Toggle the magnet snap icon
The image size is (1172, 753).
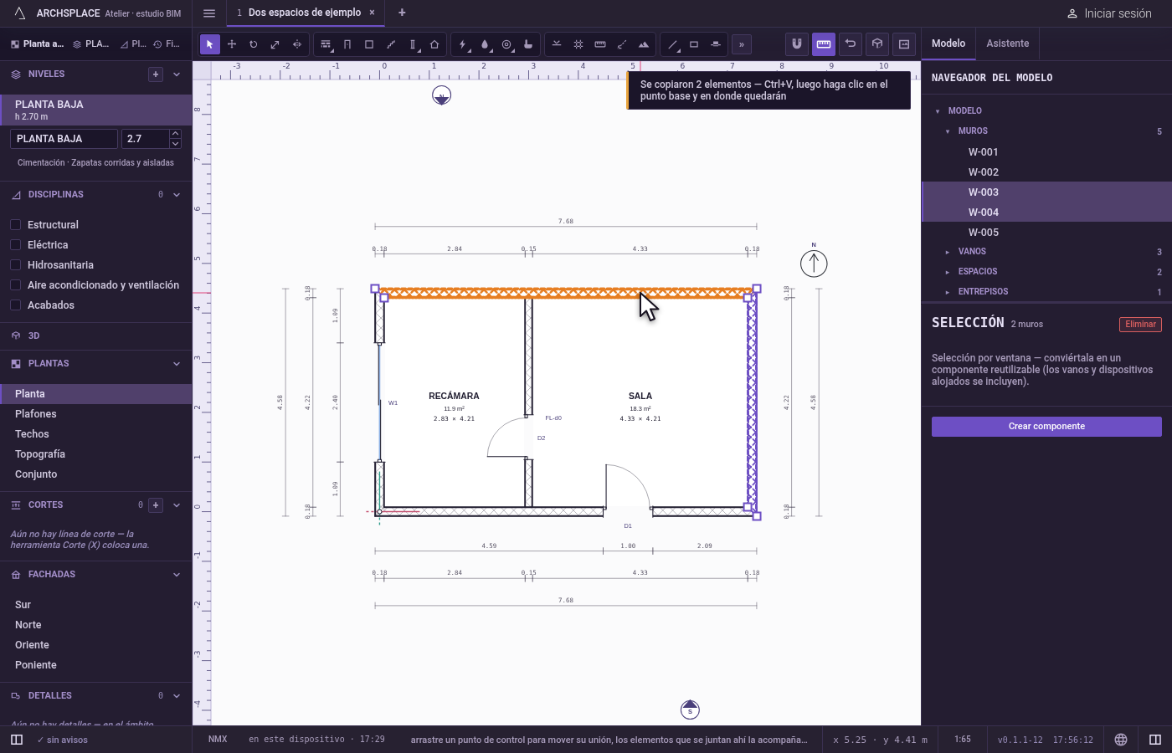pyautogui.click(x=797, y=44)
